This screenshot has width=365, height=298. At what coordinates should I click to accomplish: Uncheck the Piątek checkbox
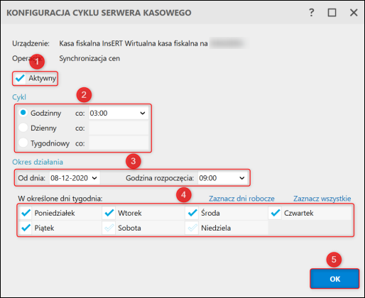tap(26, 228)
